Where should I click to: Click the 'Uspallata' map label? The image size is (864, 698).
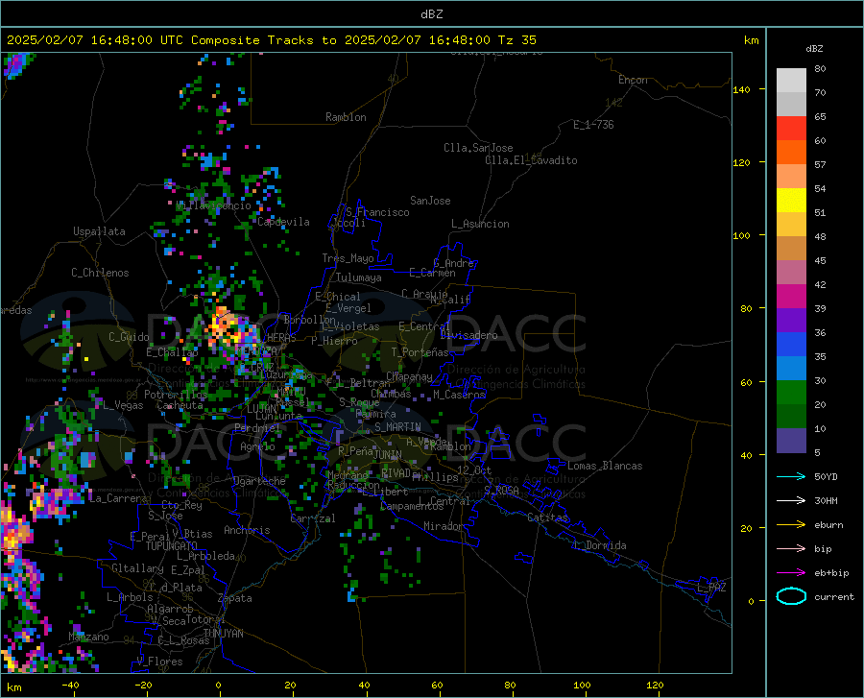(99, 231)
